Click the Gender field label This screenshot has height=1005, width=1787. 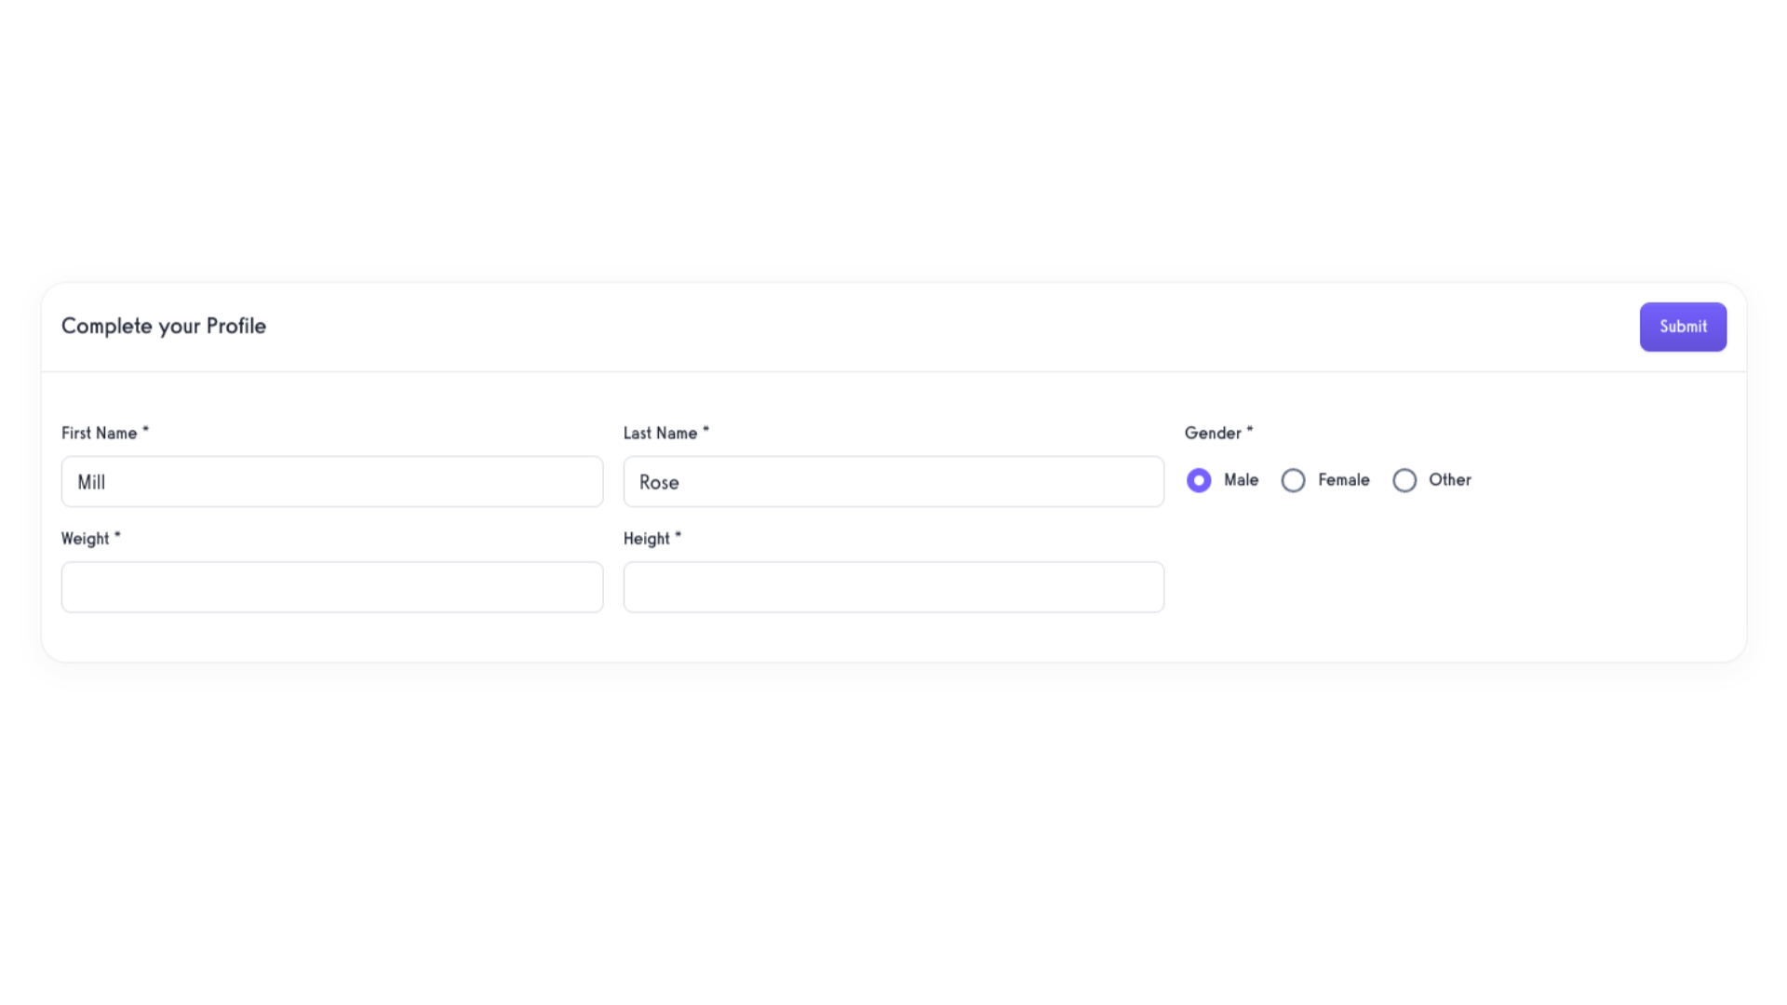coord(1213,433)
